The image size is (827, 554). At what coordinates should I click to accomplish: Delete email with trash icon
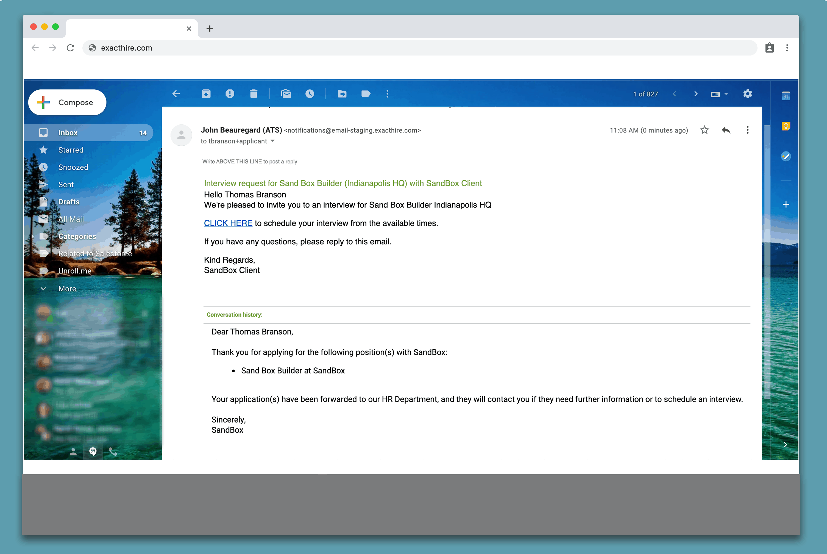click(254, 94)
